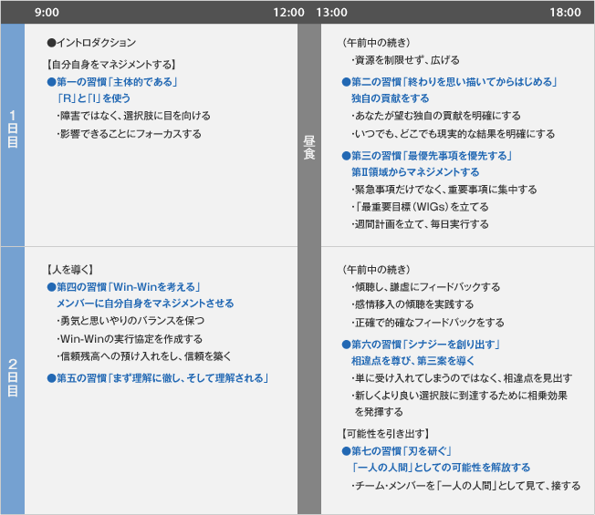Screen dimensions: 595x515
Task: Click the 9:00 time label
Action: [47, 12]
